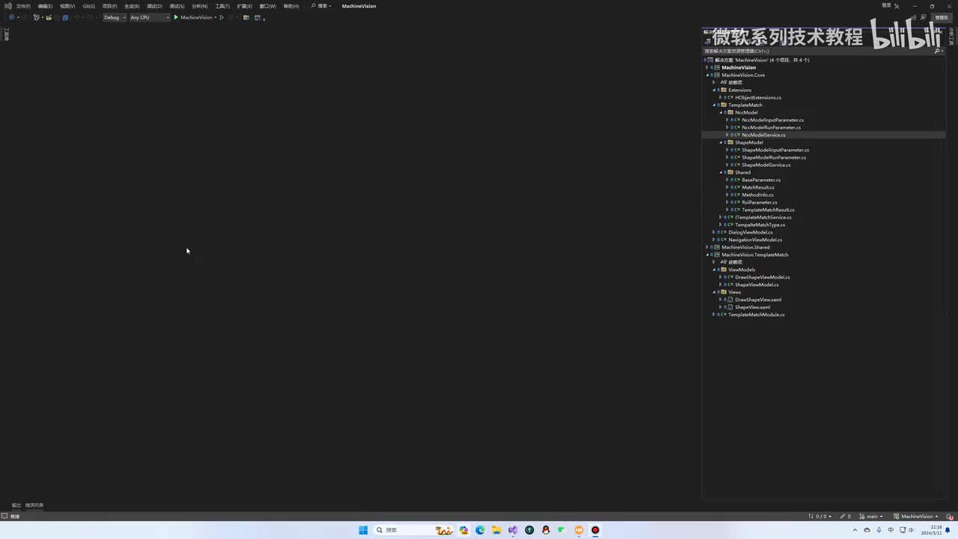958x539 pixels.
Task: Click the browse folder toolbar icon
Action: tap(245, 17)
